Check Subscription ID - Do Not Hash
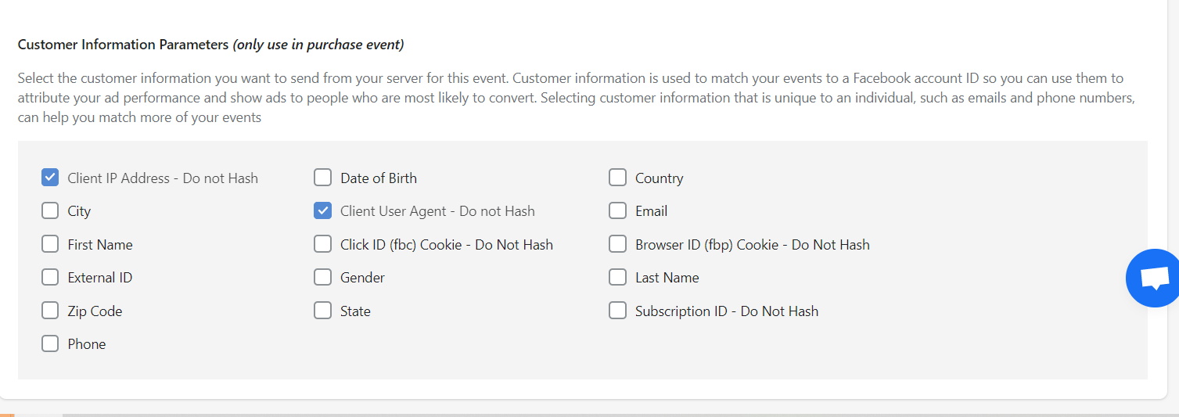 coord(617,311)
